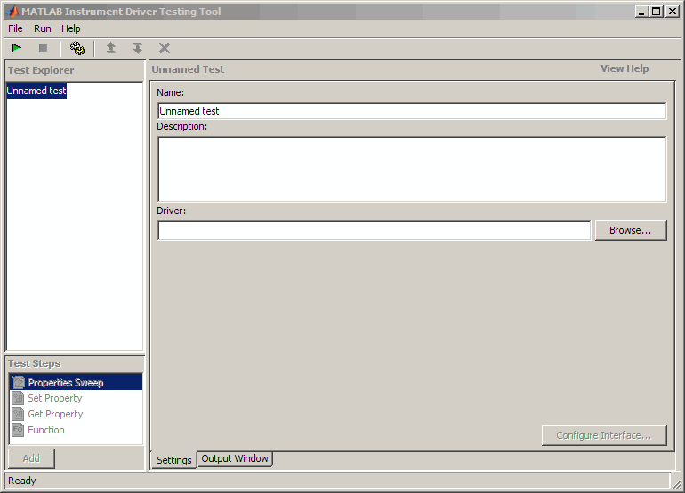Click the gears configure icon in toolbar
685x493 pixels.
click(x=77, y=48)
